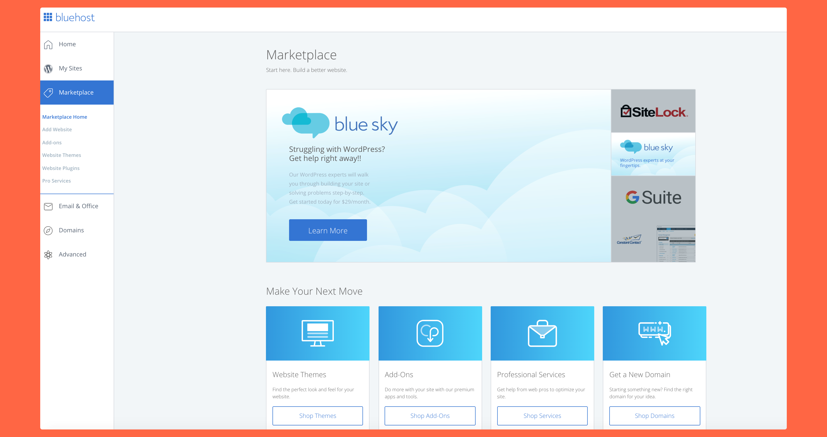Click the Shop Services button
The width and height of the screenshot is (827, 437).
click(x=542, y=416)
